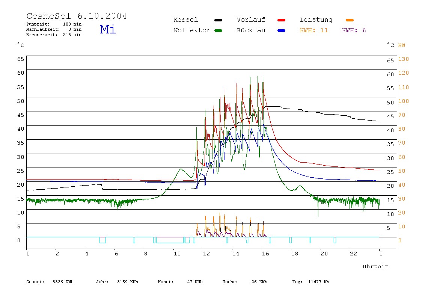Click the "Woche: 26 KWh" value
This screenshot has width=431, height=305.
[245, 282]
